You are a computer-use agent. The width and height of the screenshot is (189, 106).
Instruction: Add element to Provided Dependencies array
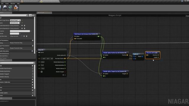click(22, 26)
